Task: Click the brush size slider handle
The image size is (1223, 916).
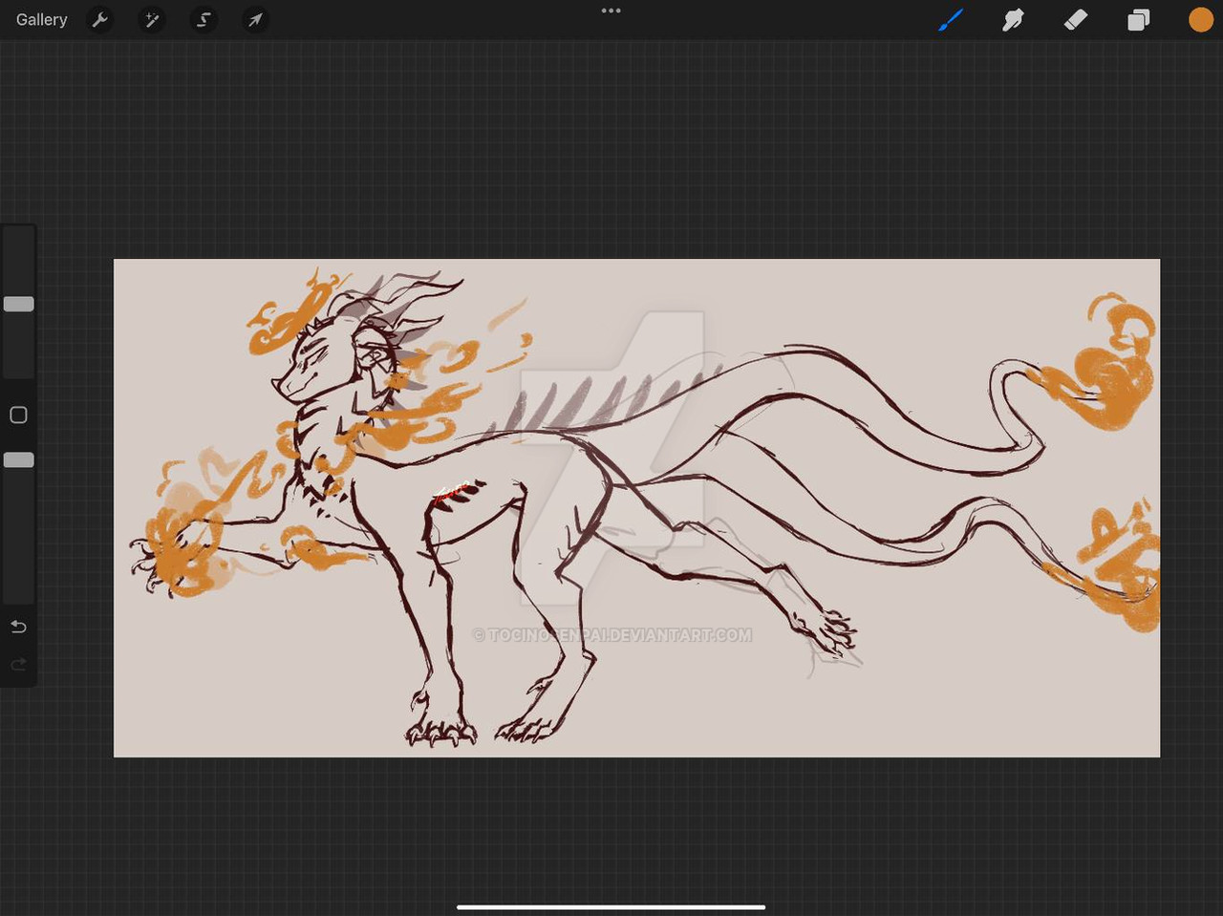Action: click(x=19, y=304)
